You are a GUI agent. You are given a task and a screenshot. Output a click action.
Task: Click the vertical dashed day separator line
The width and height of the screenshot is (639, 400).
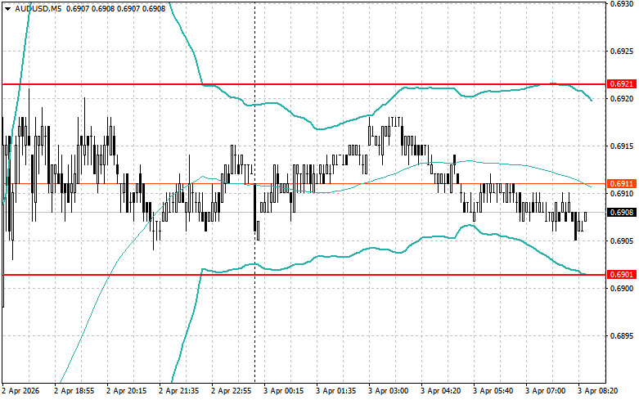tap(255, 191)
